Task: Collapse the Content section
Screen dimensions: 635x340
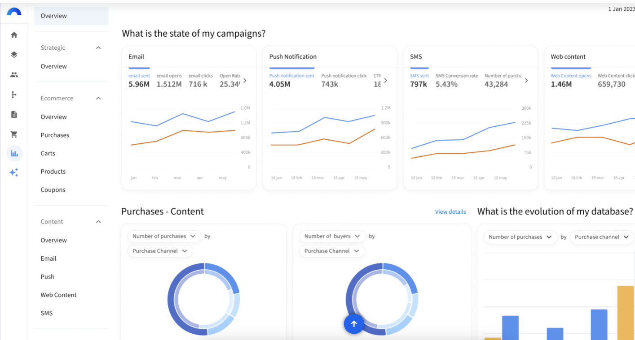Action: click(98, 222)
